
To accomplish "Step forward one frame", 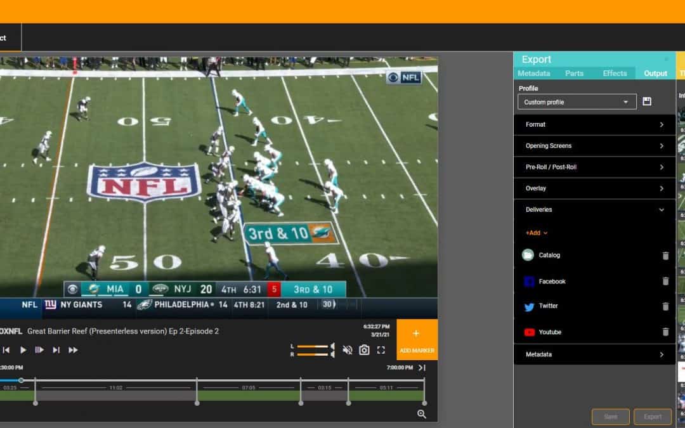I will point(39,350).
